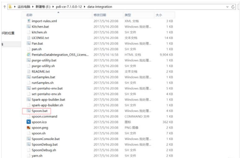Viewport: 240px width, 158px height.
Task: Select the file name Spoon.bat
Action: tap(40, 111)
